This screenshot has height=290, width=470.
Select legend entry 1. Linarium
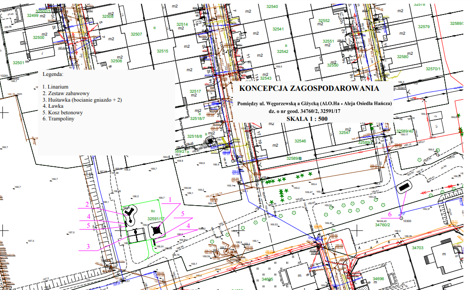55,87
